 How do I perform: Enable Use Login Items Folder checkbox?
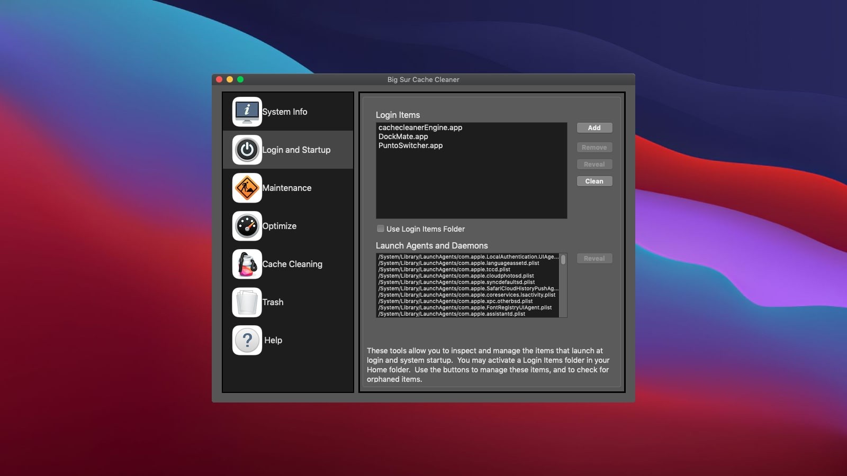381,228
